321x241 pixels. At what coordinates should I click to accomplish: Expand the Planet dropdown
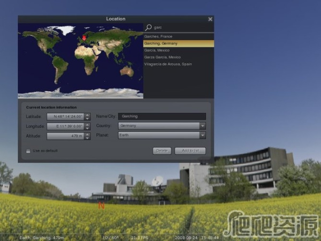(x=202, y=136)
